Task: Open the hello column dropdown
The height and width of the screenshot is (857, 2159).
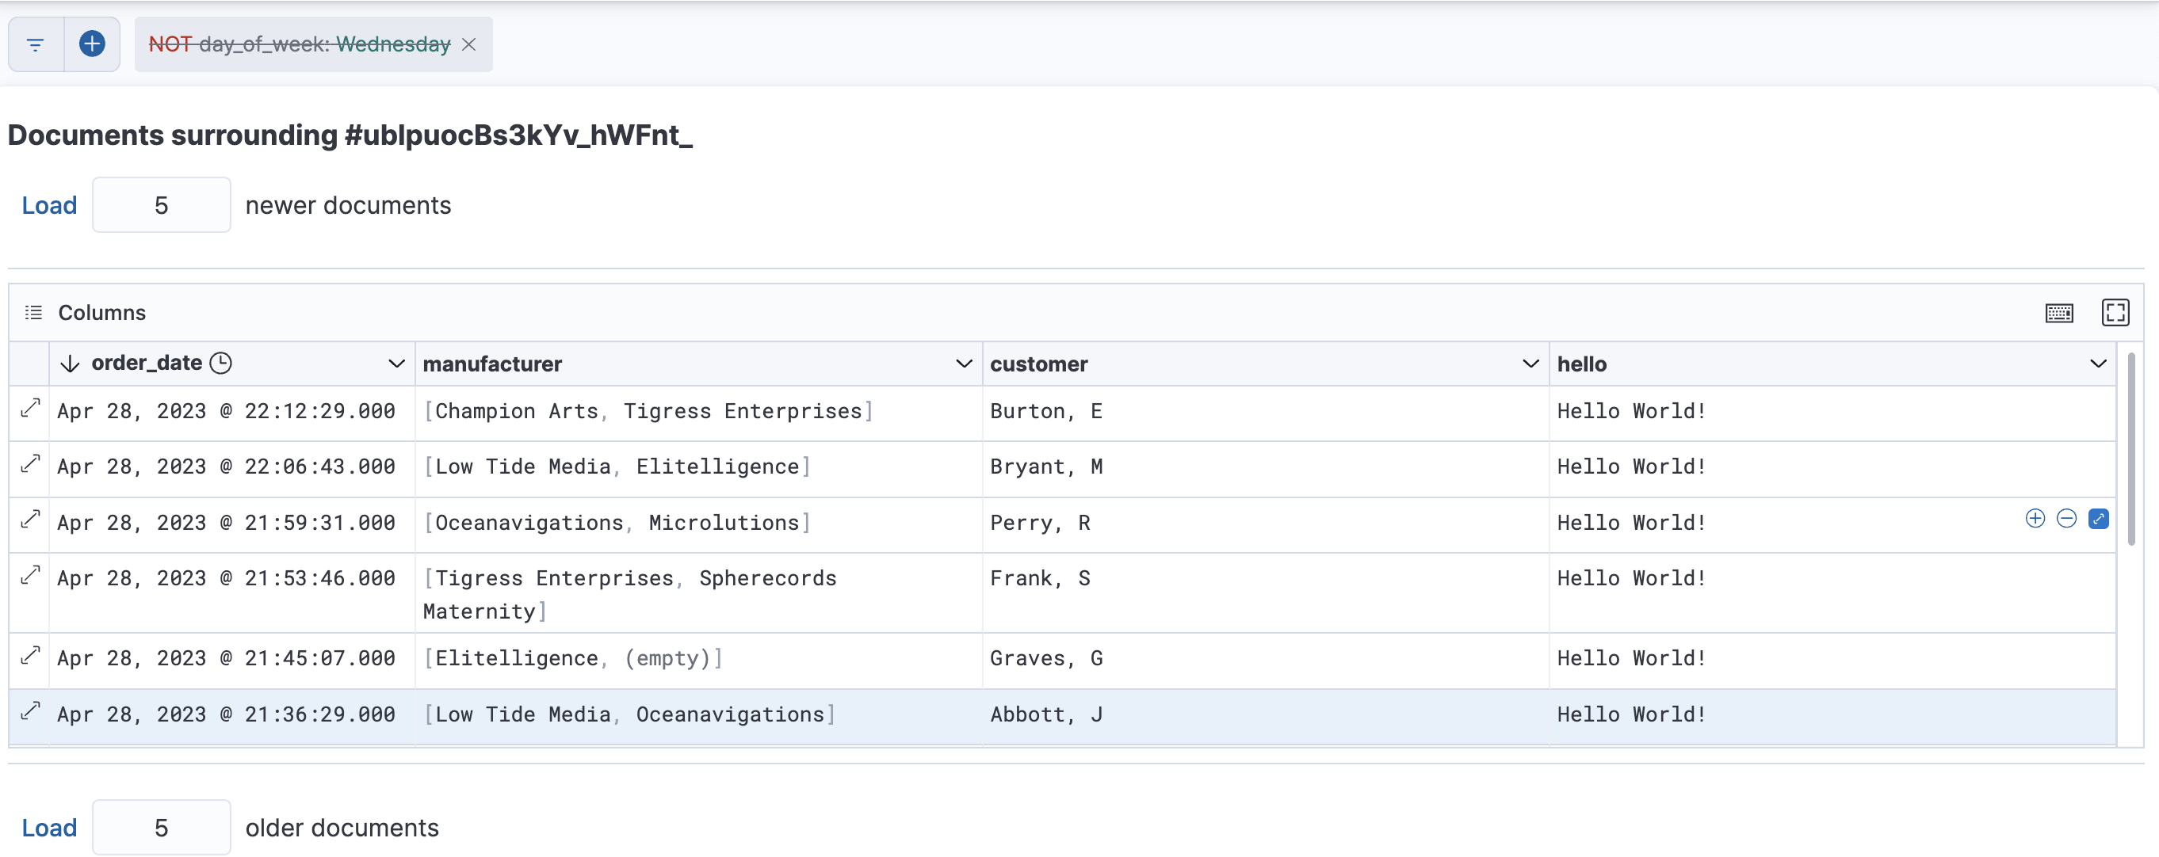Action: pyautogui.click(x=2098, y=364)
